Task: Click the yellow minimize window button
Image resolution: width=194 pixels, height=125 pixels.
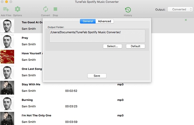Action: pyautogui.click(x=7, y=2)
